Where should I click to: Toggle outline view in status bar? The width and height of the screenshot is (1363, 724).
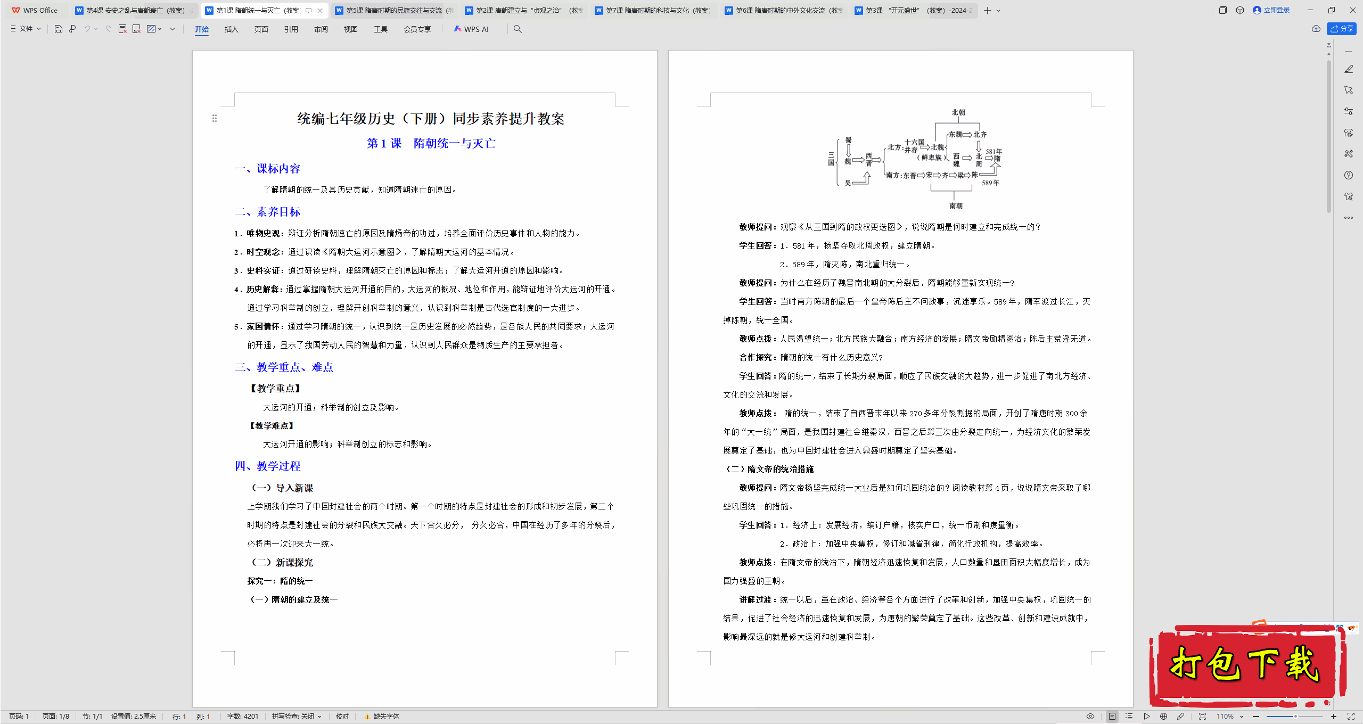[x=1129, y=717]
